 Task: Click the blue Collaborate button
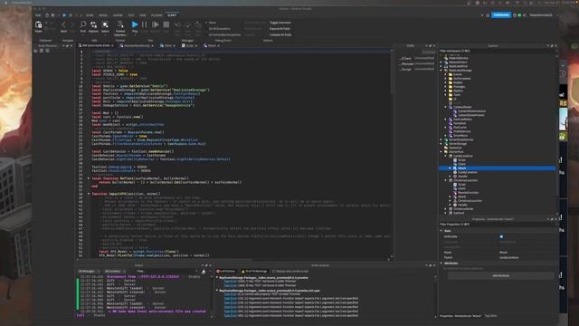501,15
